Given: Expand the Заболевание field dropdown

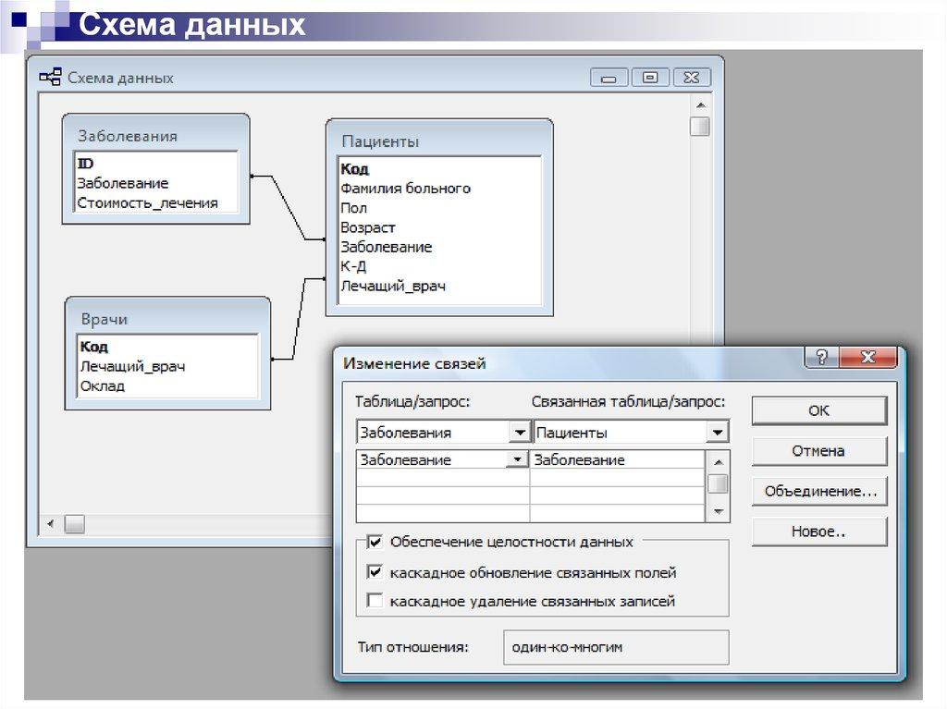Looking at the screenshot, I should (517, 459).
